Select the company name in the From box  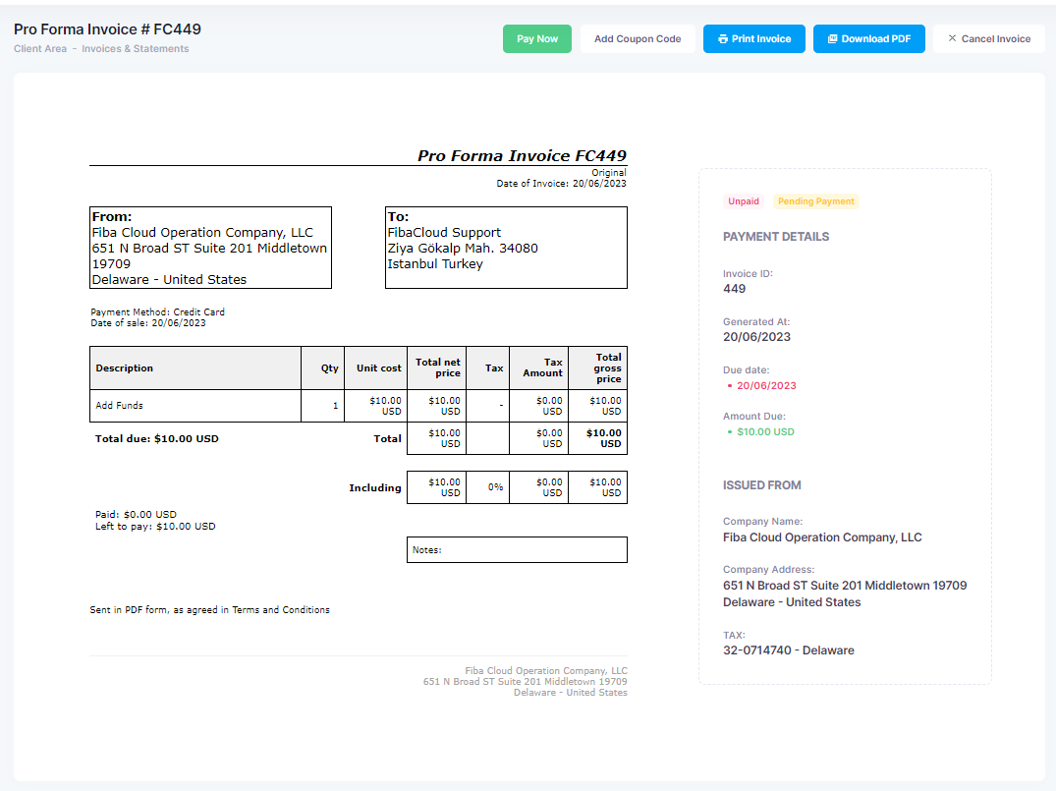pos(202,233)
